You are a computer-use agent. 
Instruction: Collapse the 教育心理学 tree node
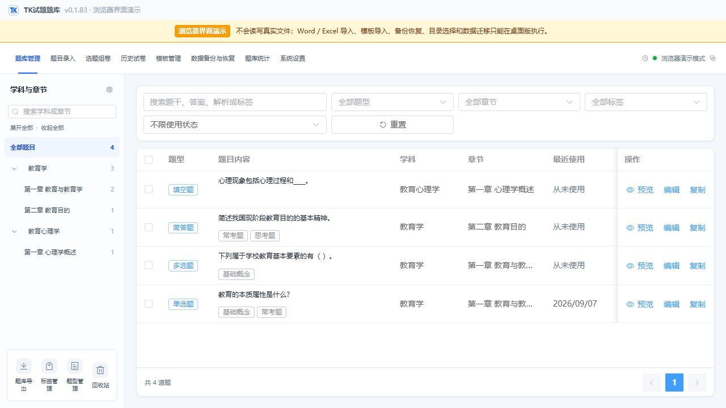pyautogui.click(x=14, y=231)
